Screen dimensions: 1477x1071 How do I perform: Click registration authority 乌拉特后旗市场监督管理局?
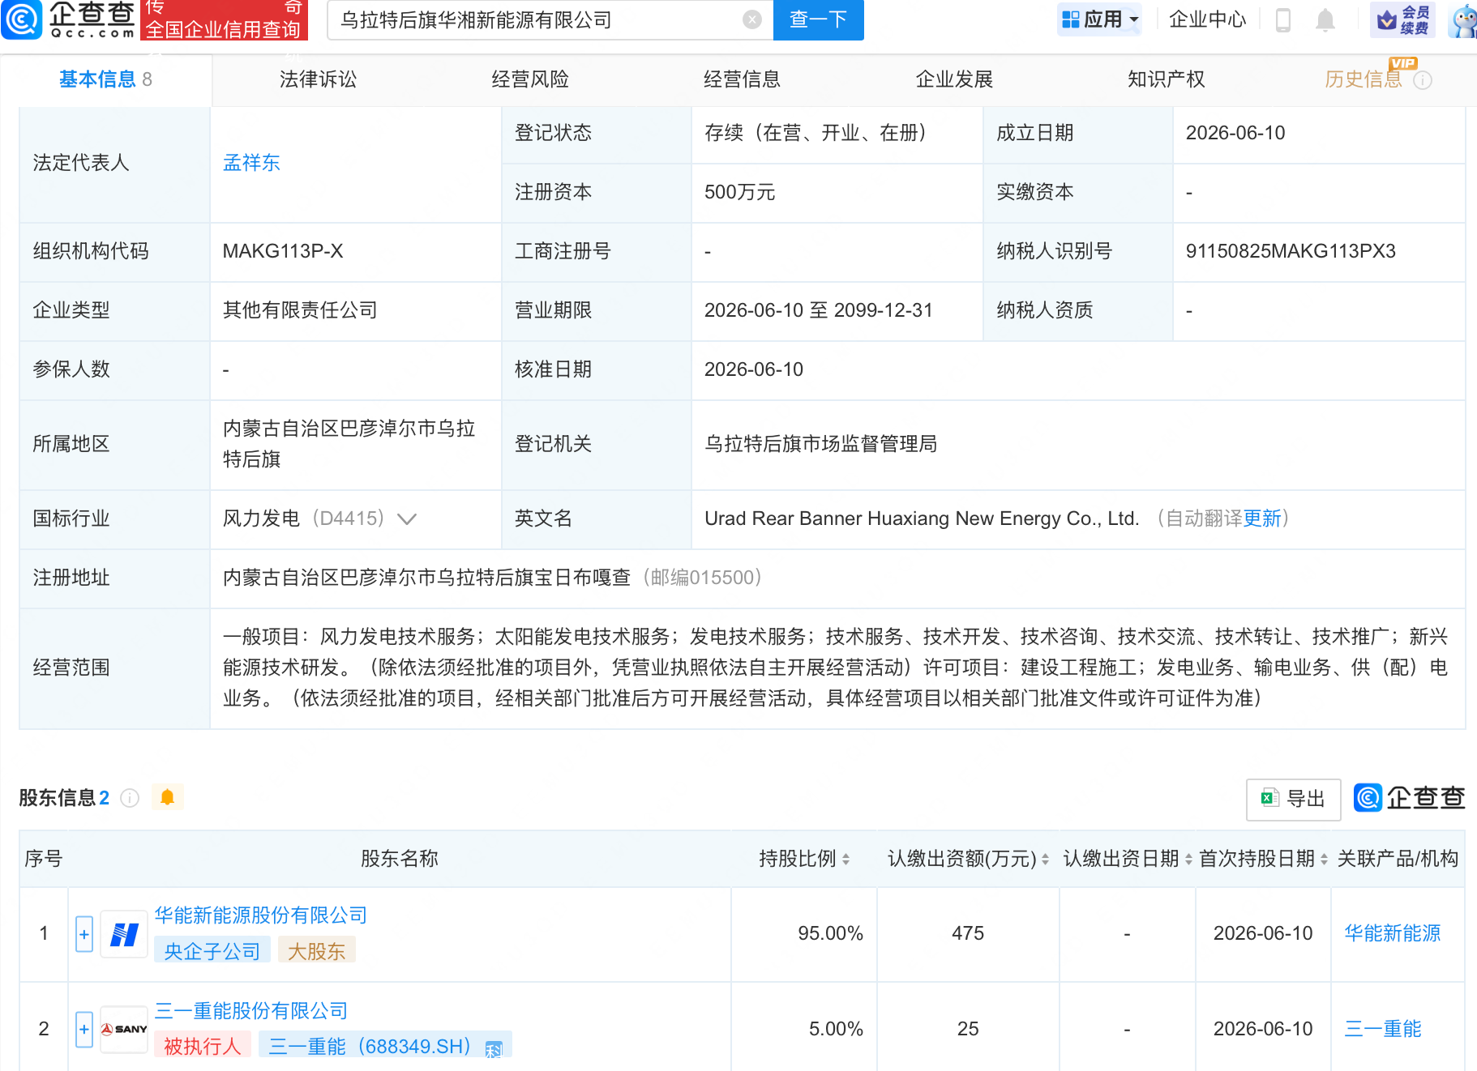pos(820,444)
